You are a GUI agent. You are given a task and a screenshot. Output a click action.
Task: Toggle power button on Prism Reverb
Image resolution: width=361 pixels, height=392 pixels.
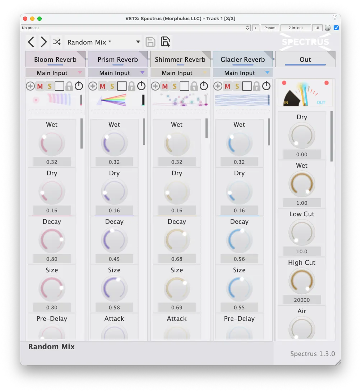coord(141,86)
